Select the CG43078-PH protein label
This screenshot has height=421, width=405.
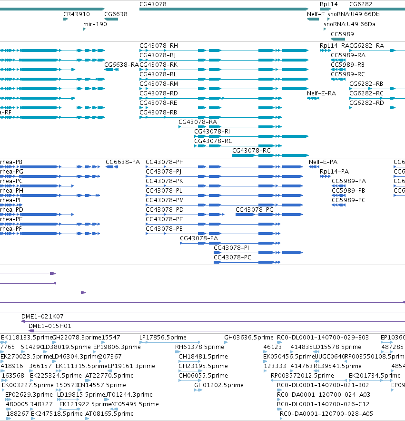click(x=165, y=162)
